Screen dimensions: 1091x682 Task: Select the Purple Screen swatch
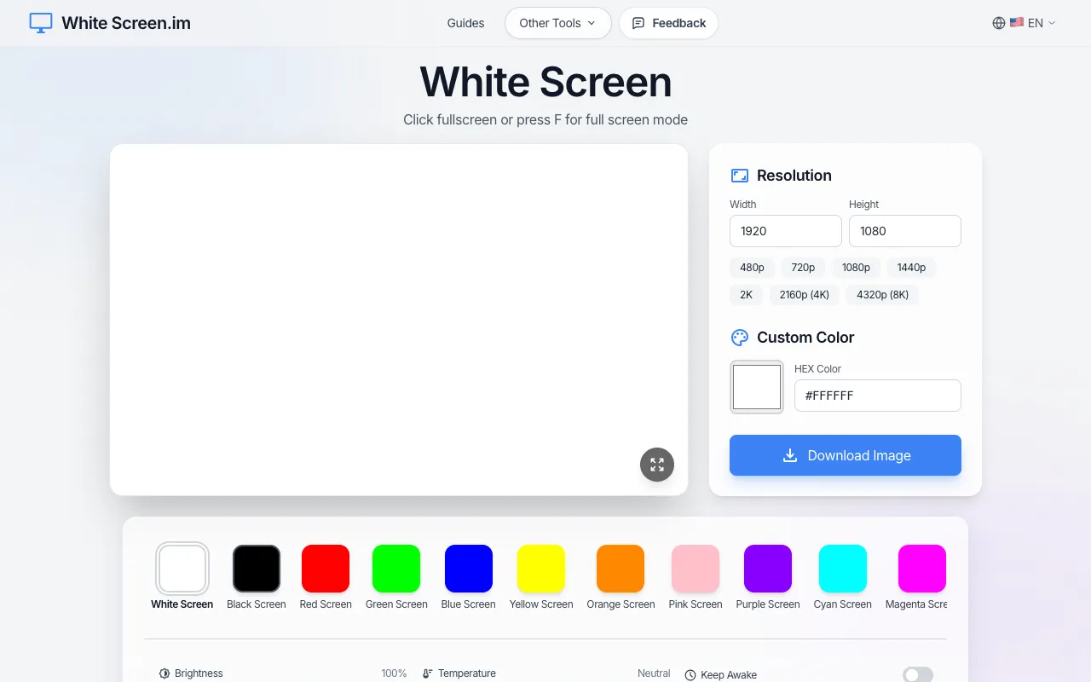pyautogui.click(x=768, y=569)
